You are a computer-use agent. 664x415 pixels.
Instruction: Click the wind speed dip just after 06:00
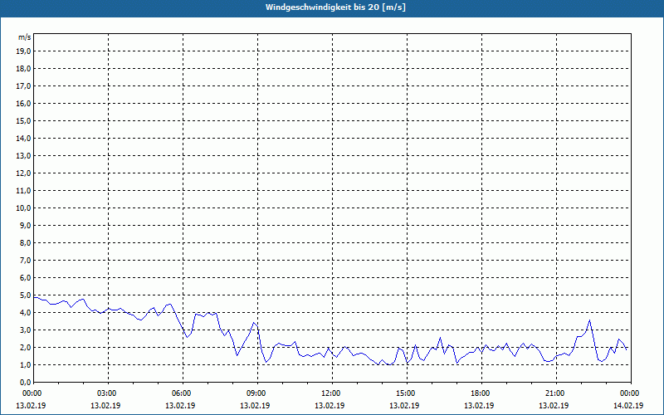click(188, 337)
